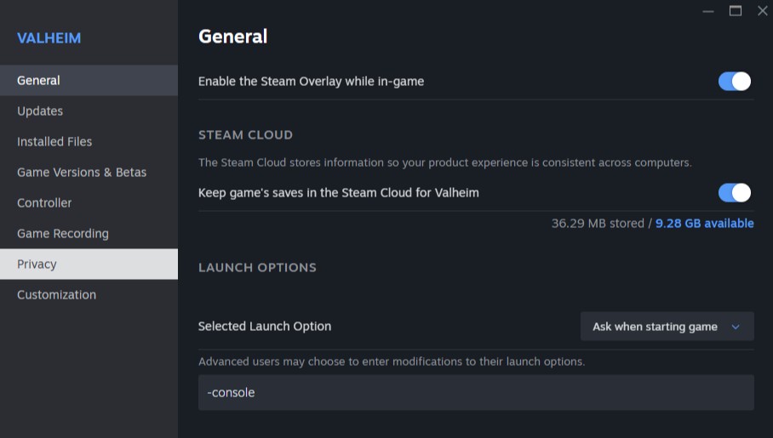Maximize the properties window
Screen dimensions: 773x438
736,11
